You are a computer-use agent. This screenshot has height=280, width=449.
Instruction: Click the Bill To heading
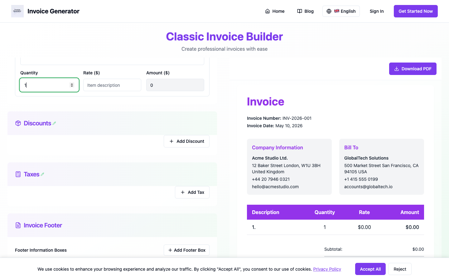coord(351,147)
